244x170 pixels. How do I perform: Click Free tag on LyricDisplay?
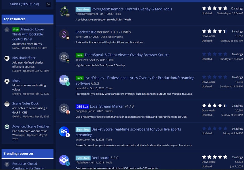click(80, 78)
